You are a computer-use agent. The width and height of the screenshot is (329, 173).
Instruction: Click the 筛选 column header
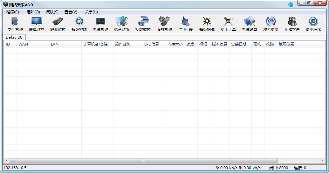(x=271, y=44)
